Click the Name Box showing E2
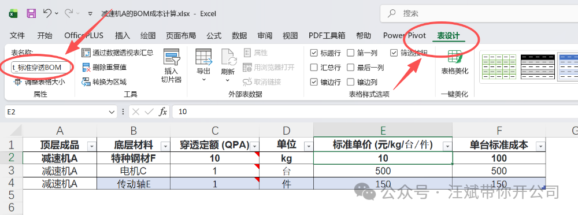 tap(57, 112)
